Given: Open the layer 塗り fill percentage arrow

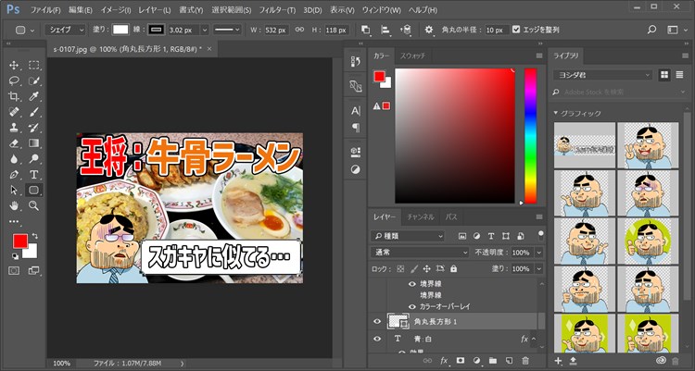Looking at the screenshot, I should tap(539, 268).
